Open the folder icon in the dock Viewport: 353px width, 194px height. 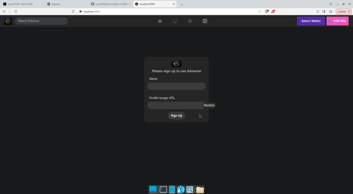(200, 190)
